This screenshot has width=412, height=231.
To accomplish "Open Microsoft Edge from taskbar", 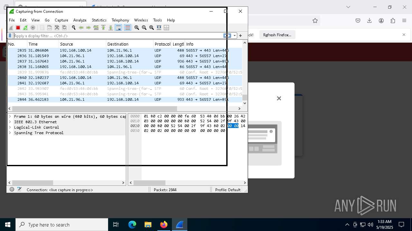I will coord(132,225).
